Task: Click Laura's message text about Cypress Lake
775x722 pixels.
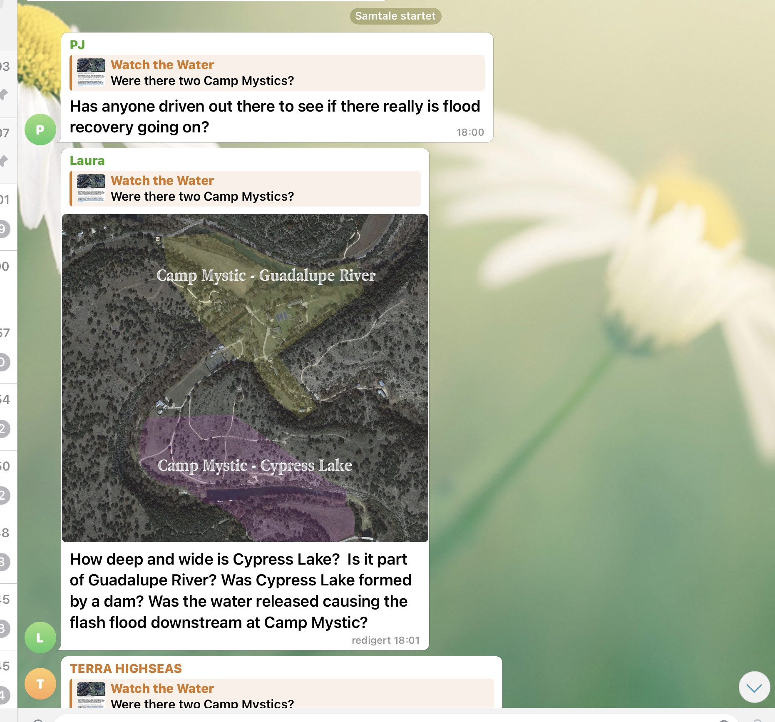Action: (240, 590)
